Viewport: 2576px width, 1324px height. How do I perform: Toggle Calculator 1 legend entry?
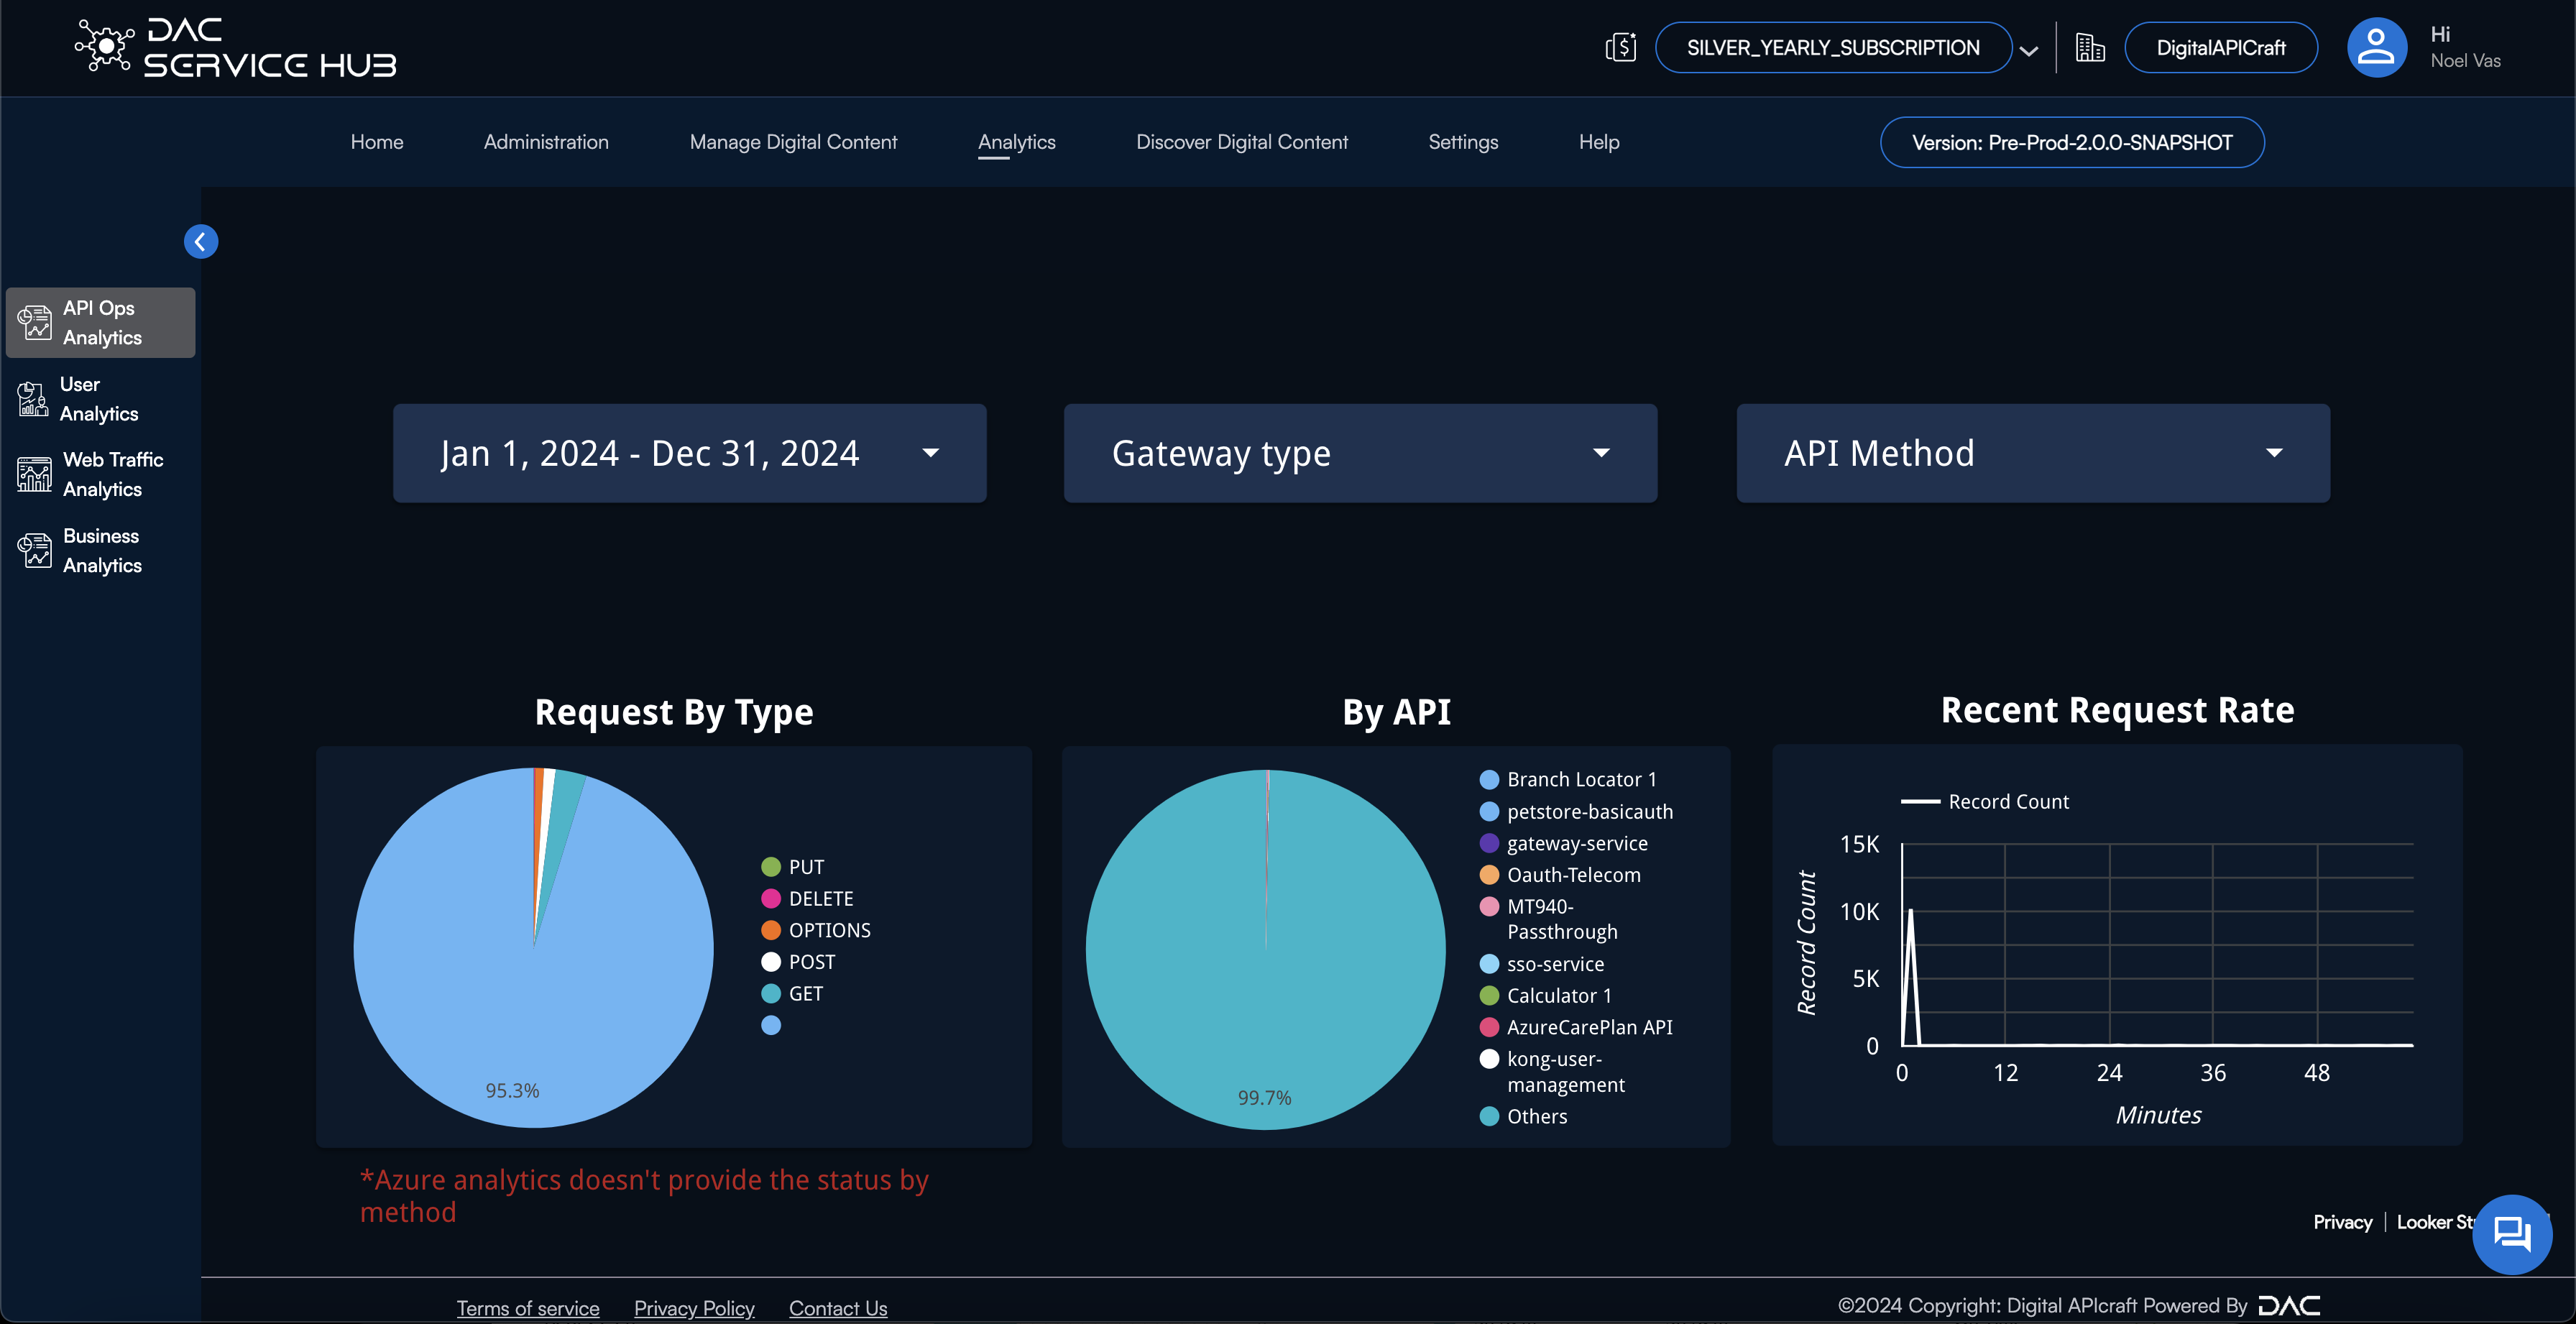1546,996
